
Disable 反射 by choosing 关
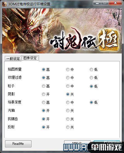click(70, 127)
